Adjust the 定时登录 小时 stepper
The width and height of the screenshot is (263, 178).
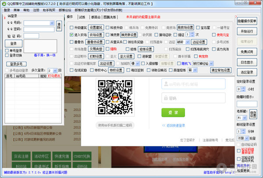coord(243,89)
